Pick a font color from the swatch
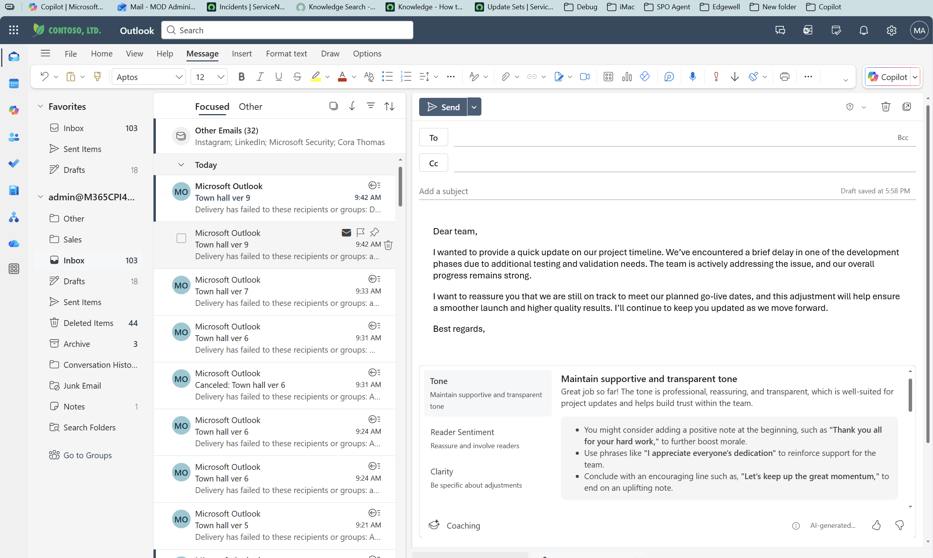Screen dimensions: 933x558 point(343,77)
